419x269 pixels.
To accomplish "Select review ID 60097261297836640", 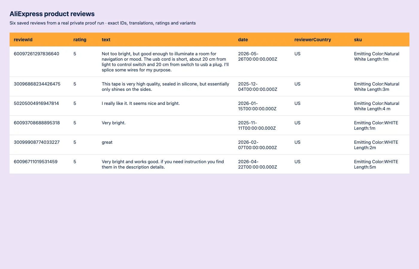I will click(37, 54).
